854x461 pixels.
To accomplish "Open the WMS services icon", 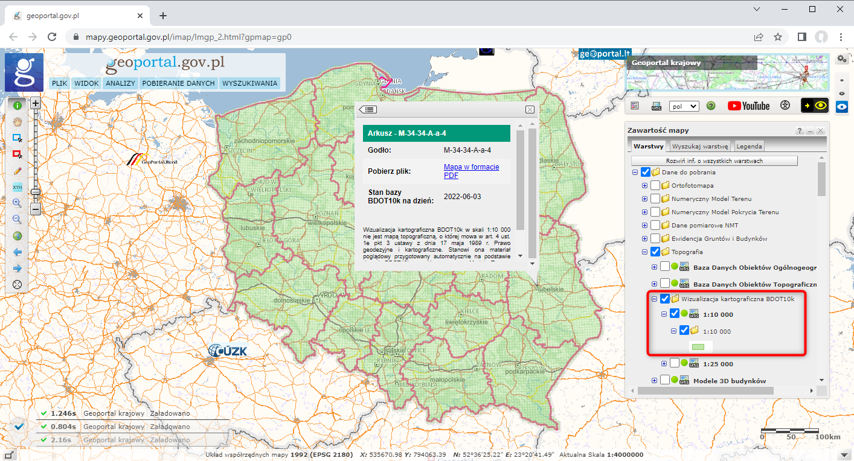I will coord(656,106).
